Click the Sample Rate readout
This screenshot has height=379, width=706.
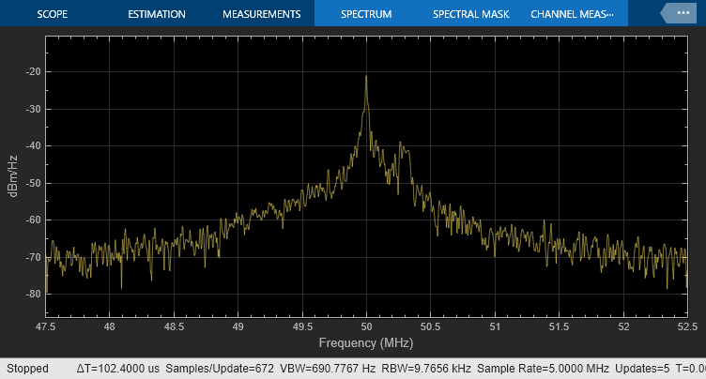click(544, 369)
